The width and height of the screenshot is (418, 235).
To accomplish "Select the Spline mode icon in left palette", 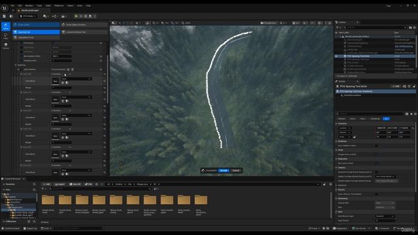I will point(6,26).
